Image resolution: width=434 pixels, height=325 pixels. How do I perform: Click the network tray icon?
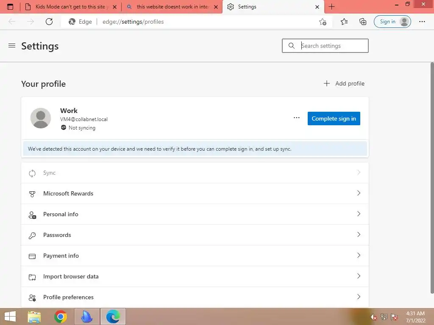384,317
